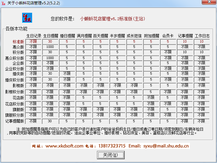
Task: Select the 花店版 row label
Action: [18, 98]
